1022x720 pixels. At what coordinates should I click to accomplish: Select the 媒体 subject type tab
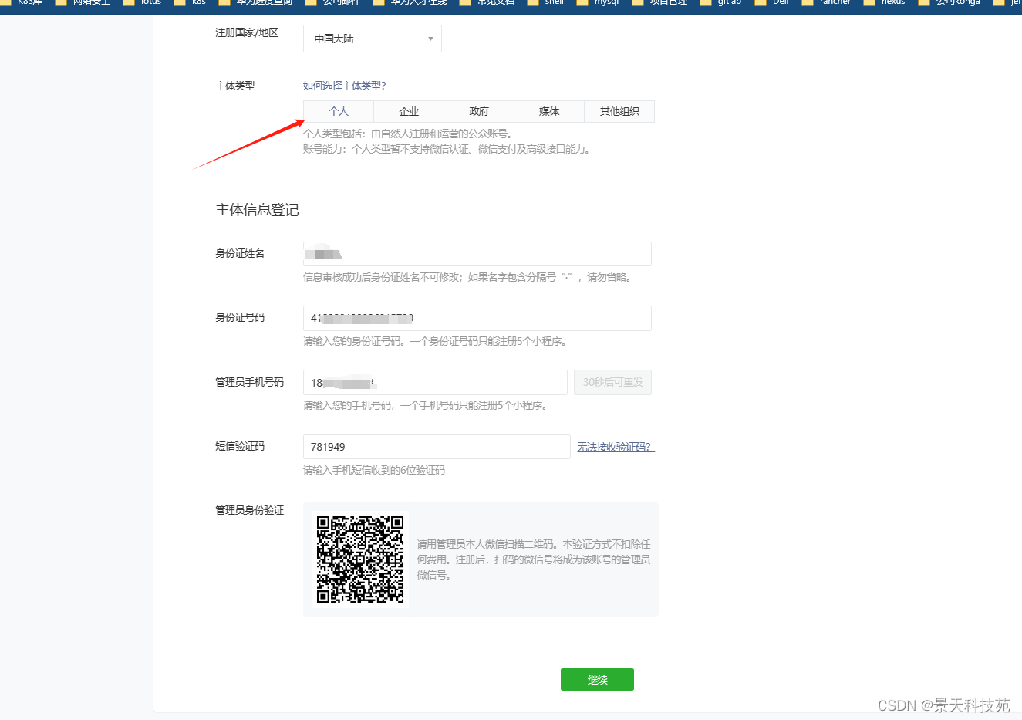(549, 111)
